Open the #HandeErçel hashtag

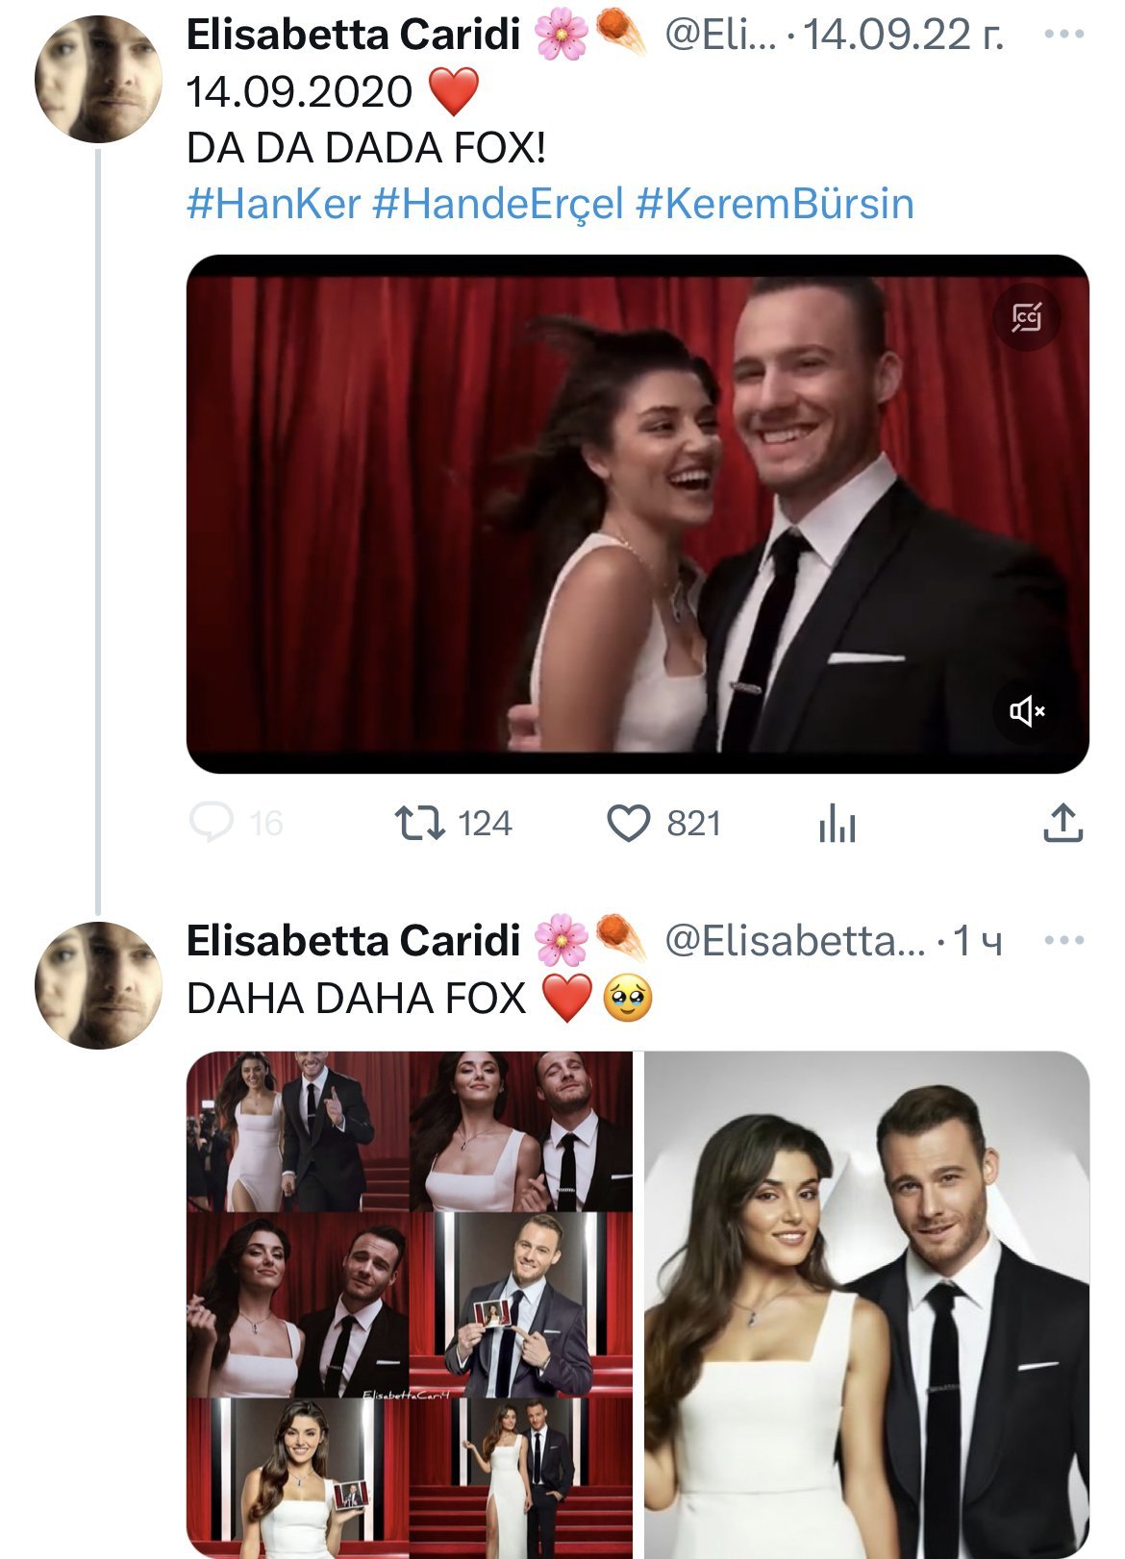click(x=498, y=204)
